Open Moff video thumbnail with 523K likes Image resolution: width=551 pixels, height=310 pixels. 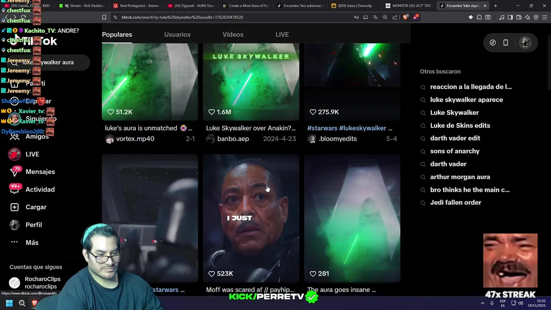click(x=251, y=218)
